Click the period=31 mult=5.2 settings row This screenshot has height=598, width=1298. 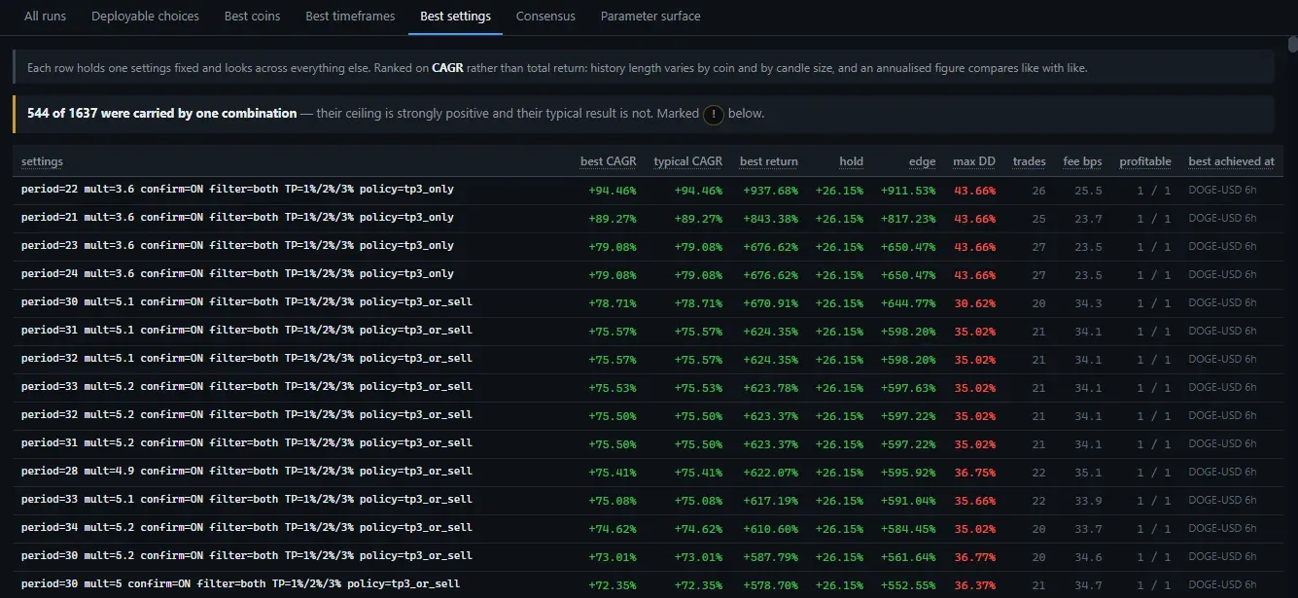click(648, 444)
